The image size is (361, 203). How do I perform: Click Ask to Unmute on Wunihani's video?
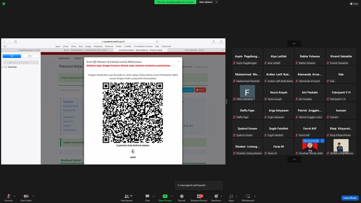[311, 141]
